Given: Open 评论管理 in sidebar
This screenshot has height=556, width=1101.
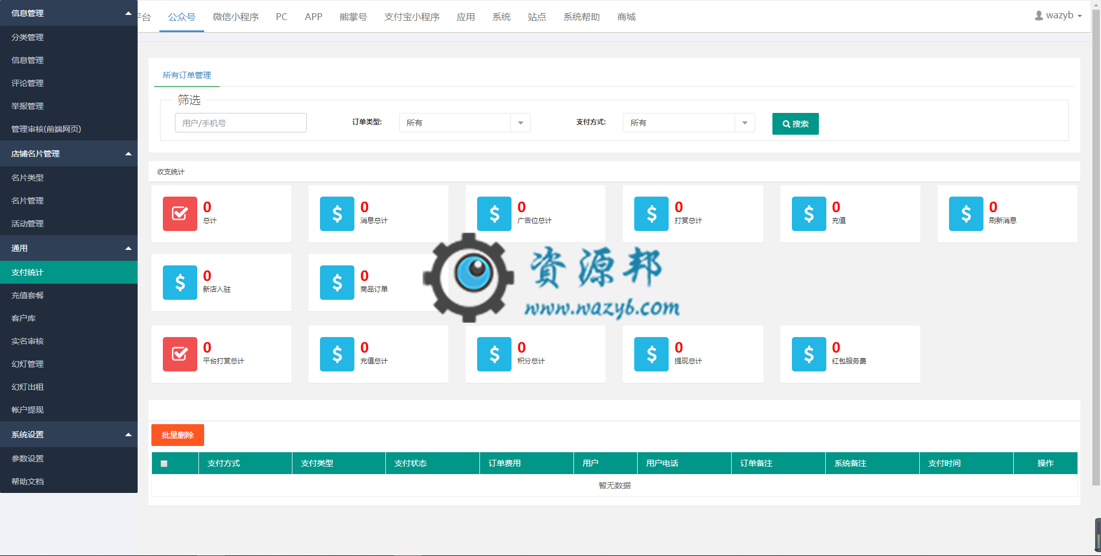Looking at the screenshot, I should click(69, 83).
